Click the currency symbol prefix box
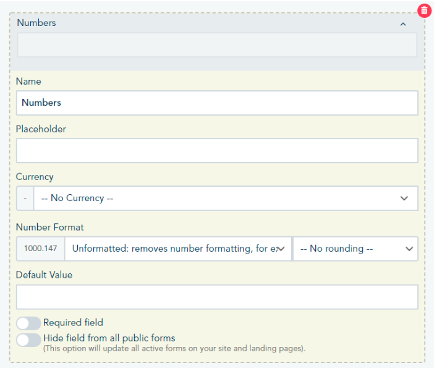Viewport: 434px width, 368px height. [25, 199]
